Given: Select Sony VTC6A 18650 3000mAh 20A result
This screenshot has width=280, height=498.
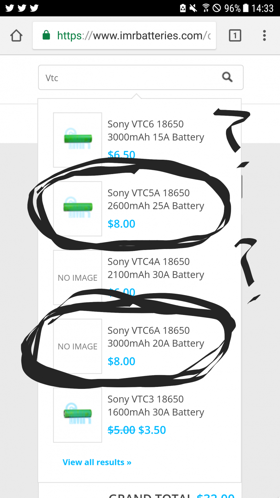Looking at the screenshot, I should pyautogui.click(x=156, y=337).
